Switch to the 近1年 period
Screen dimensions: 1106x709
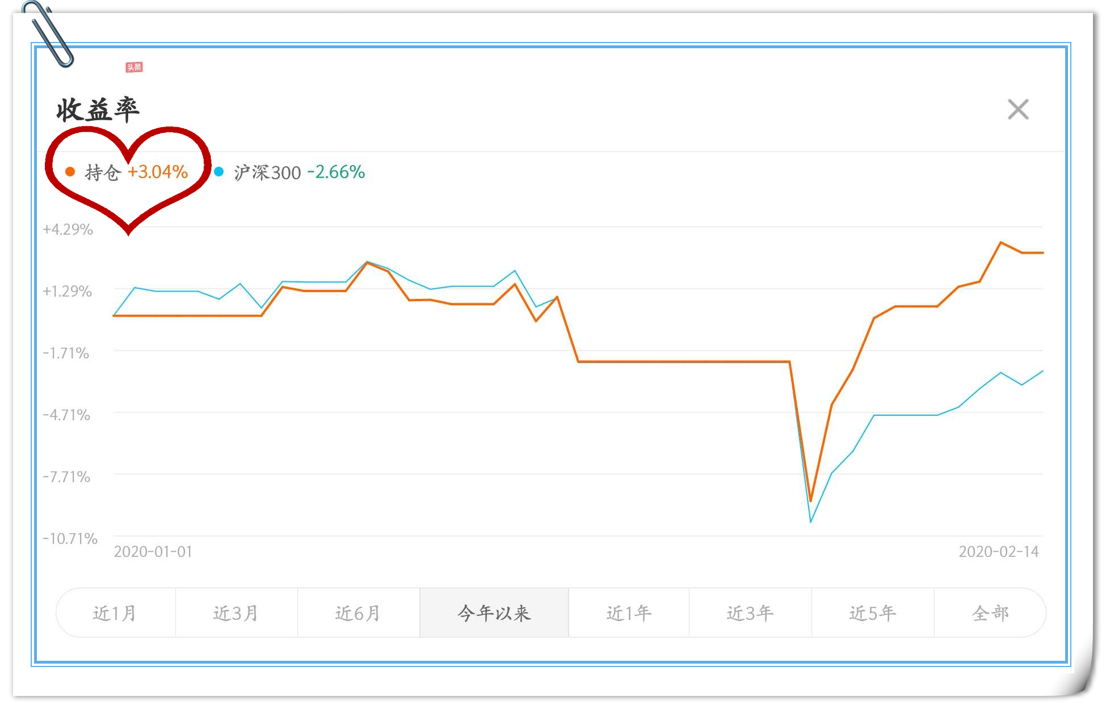[x=629, y=613]
